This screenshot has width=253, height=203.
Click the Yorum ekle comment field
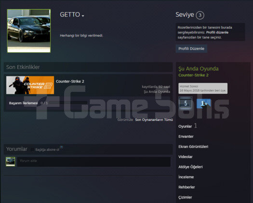[94, 162]
